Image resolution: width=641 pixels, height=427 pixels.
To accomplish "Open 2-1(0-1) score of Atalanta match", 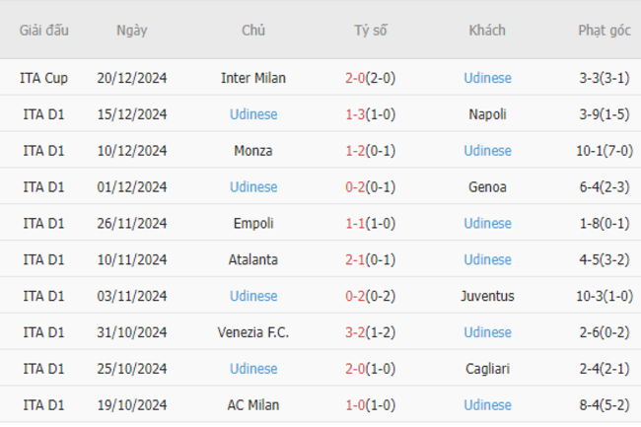I will tap(371, 259).
